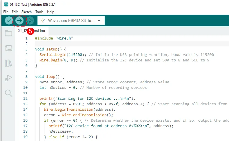Open the Edit menu

point(15,12)
